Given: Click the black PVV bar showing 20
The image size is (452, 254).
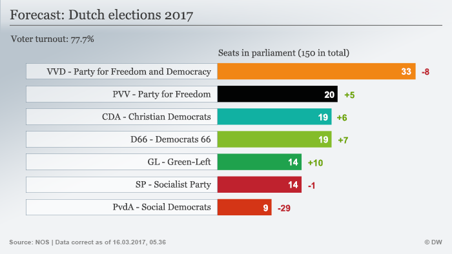Looking at the screenshot, I should (x=278, y=94).
